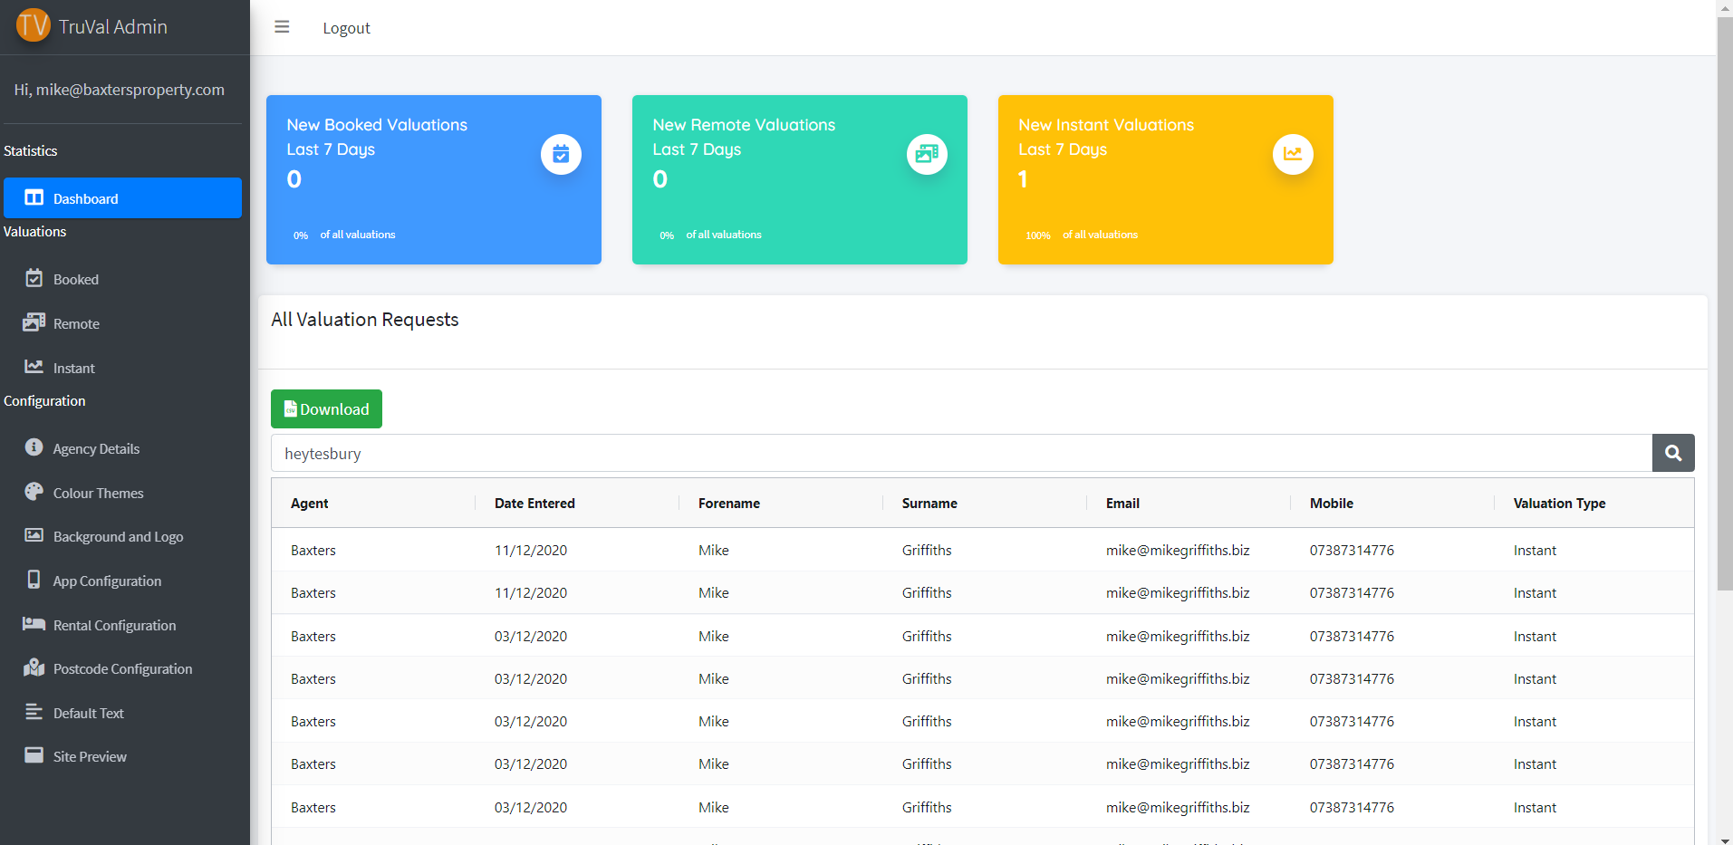Click the Hi, mike@baxtersproperty.com greeting
1733x845 pixels.
[x=120, y=90]
